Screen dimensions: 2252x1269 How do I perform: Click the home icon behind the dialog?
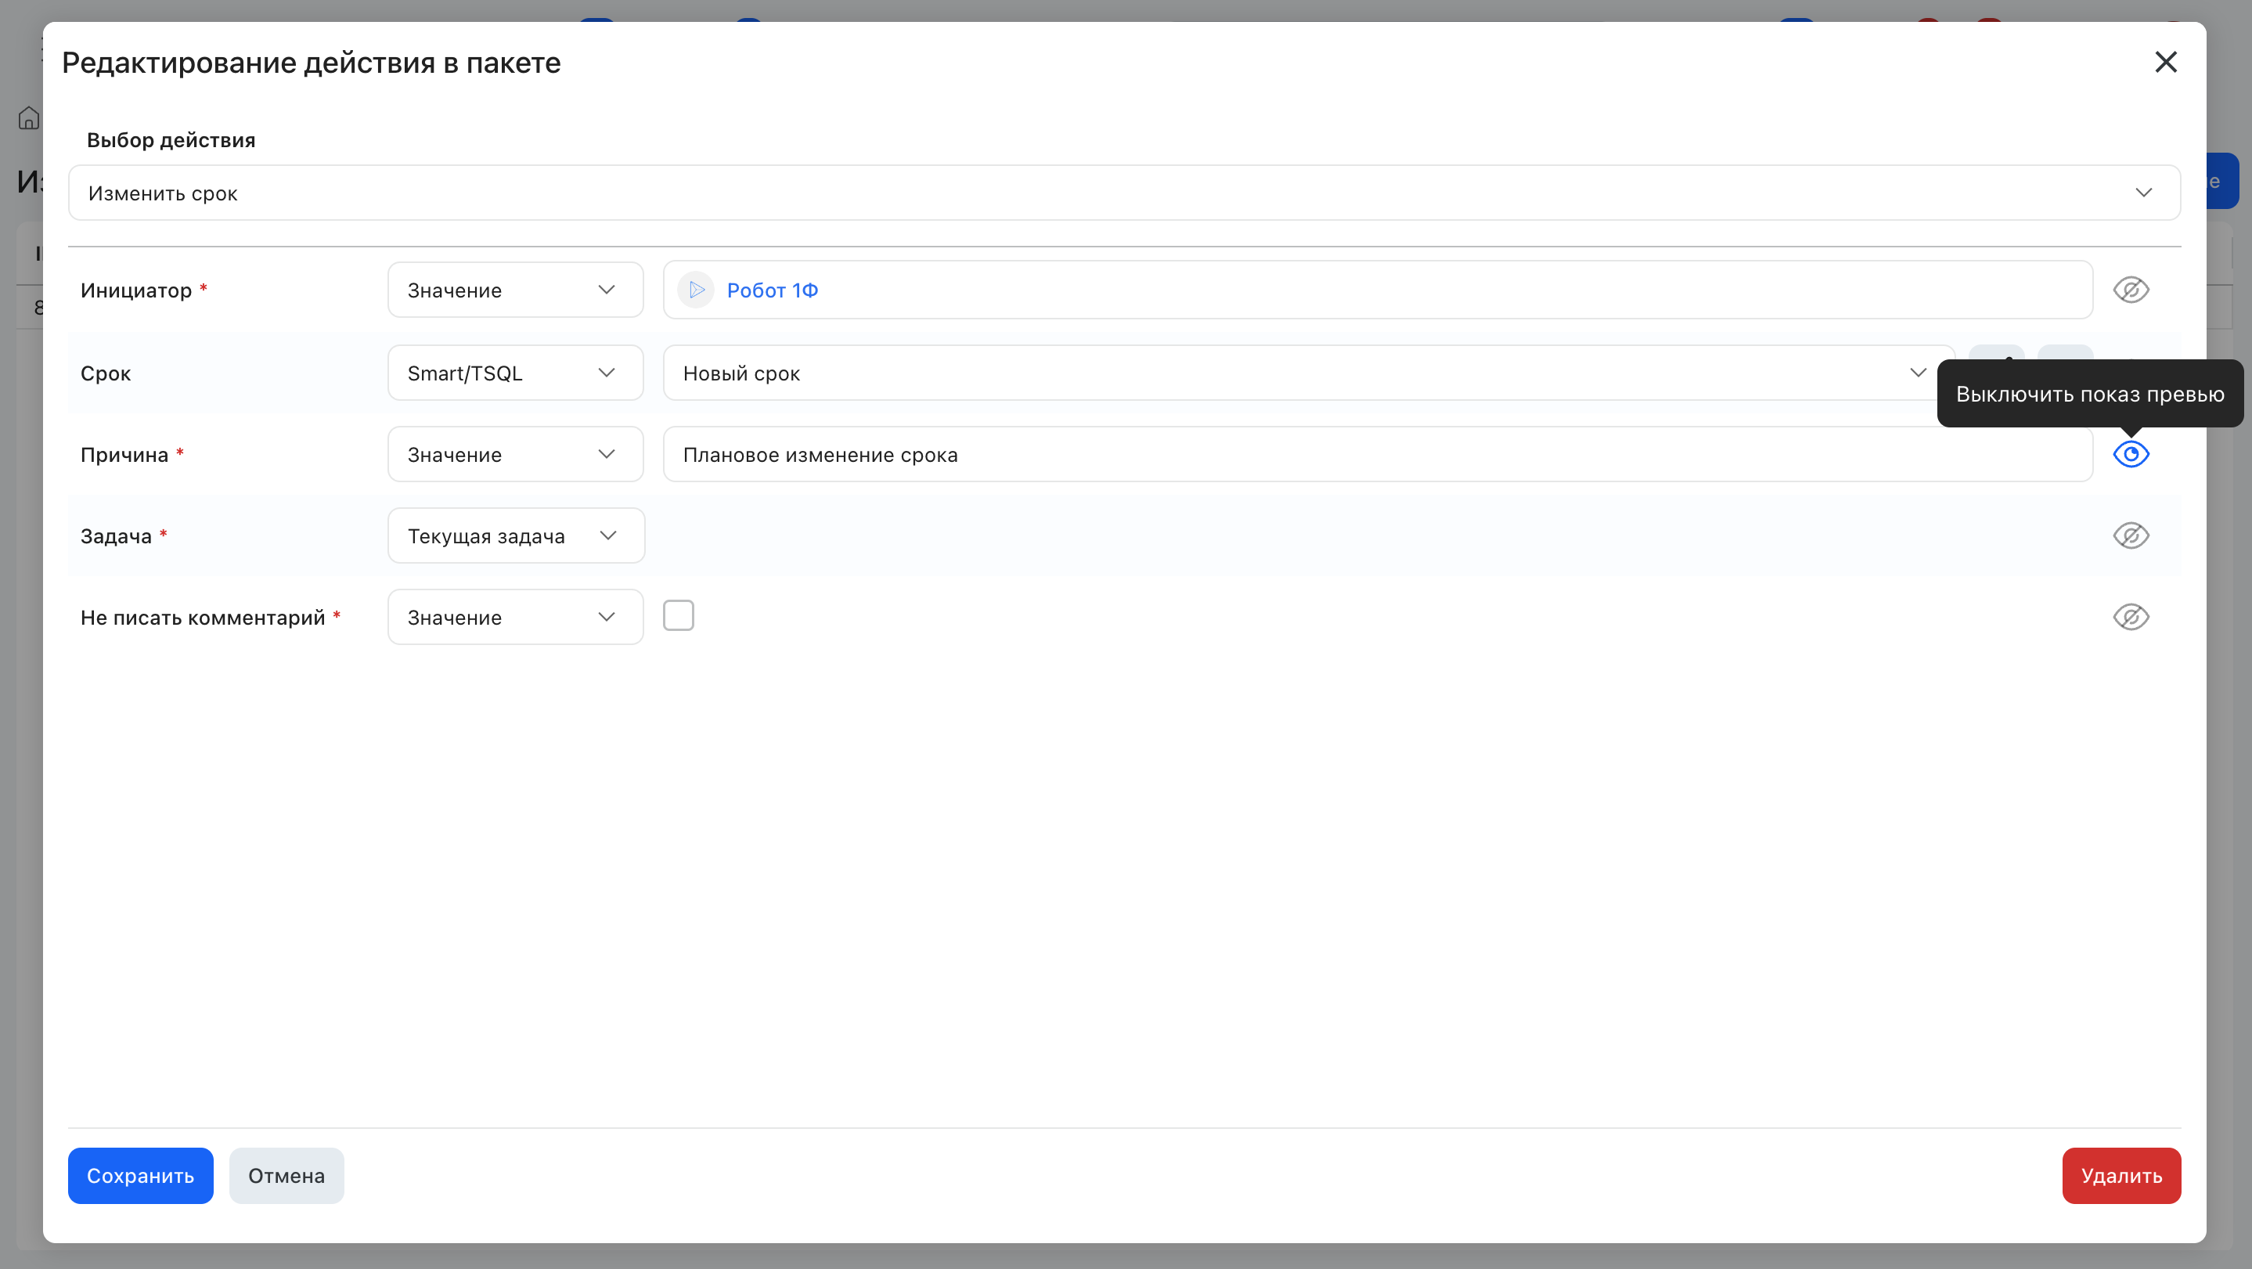point(29,117)
